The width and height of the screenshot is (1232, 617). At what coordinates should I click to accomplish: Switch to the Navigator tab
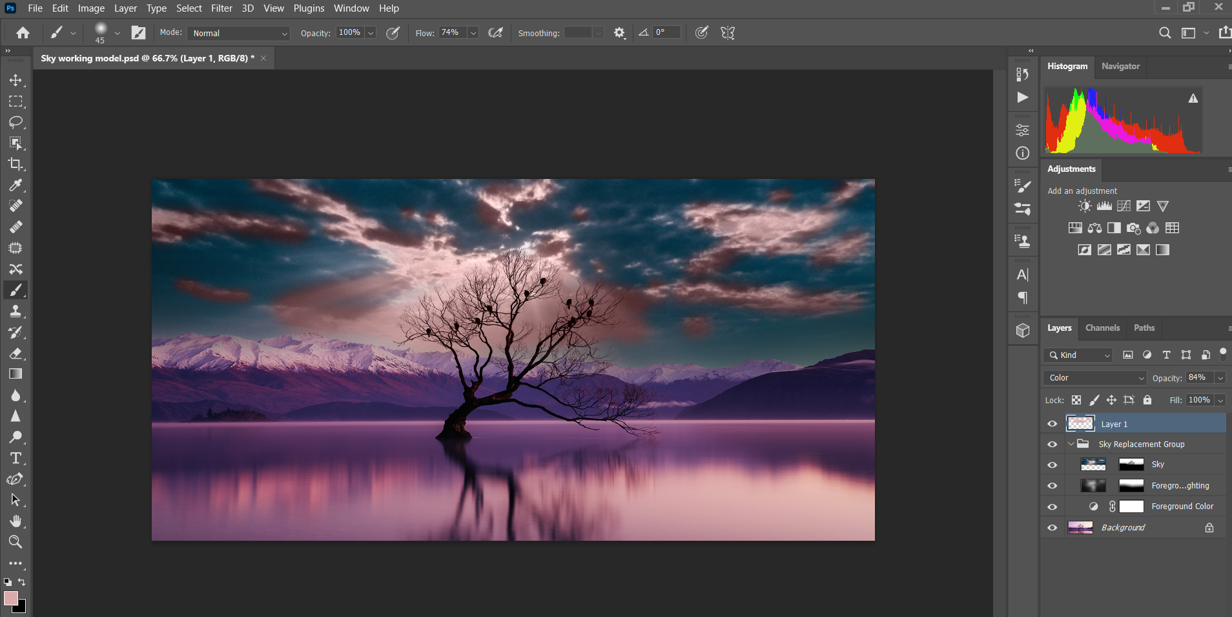(x=1120, y=67)
